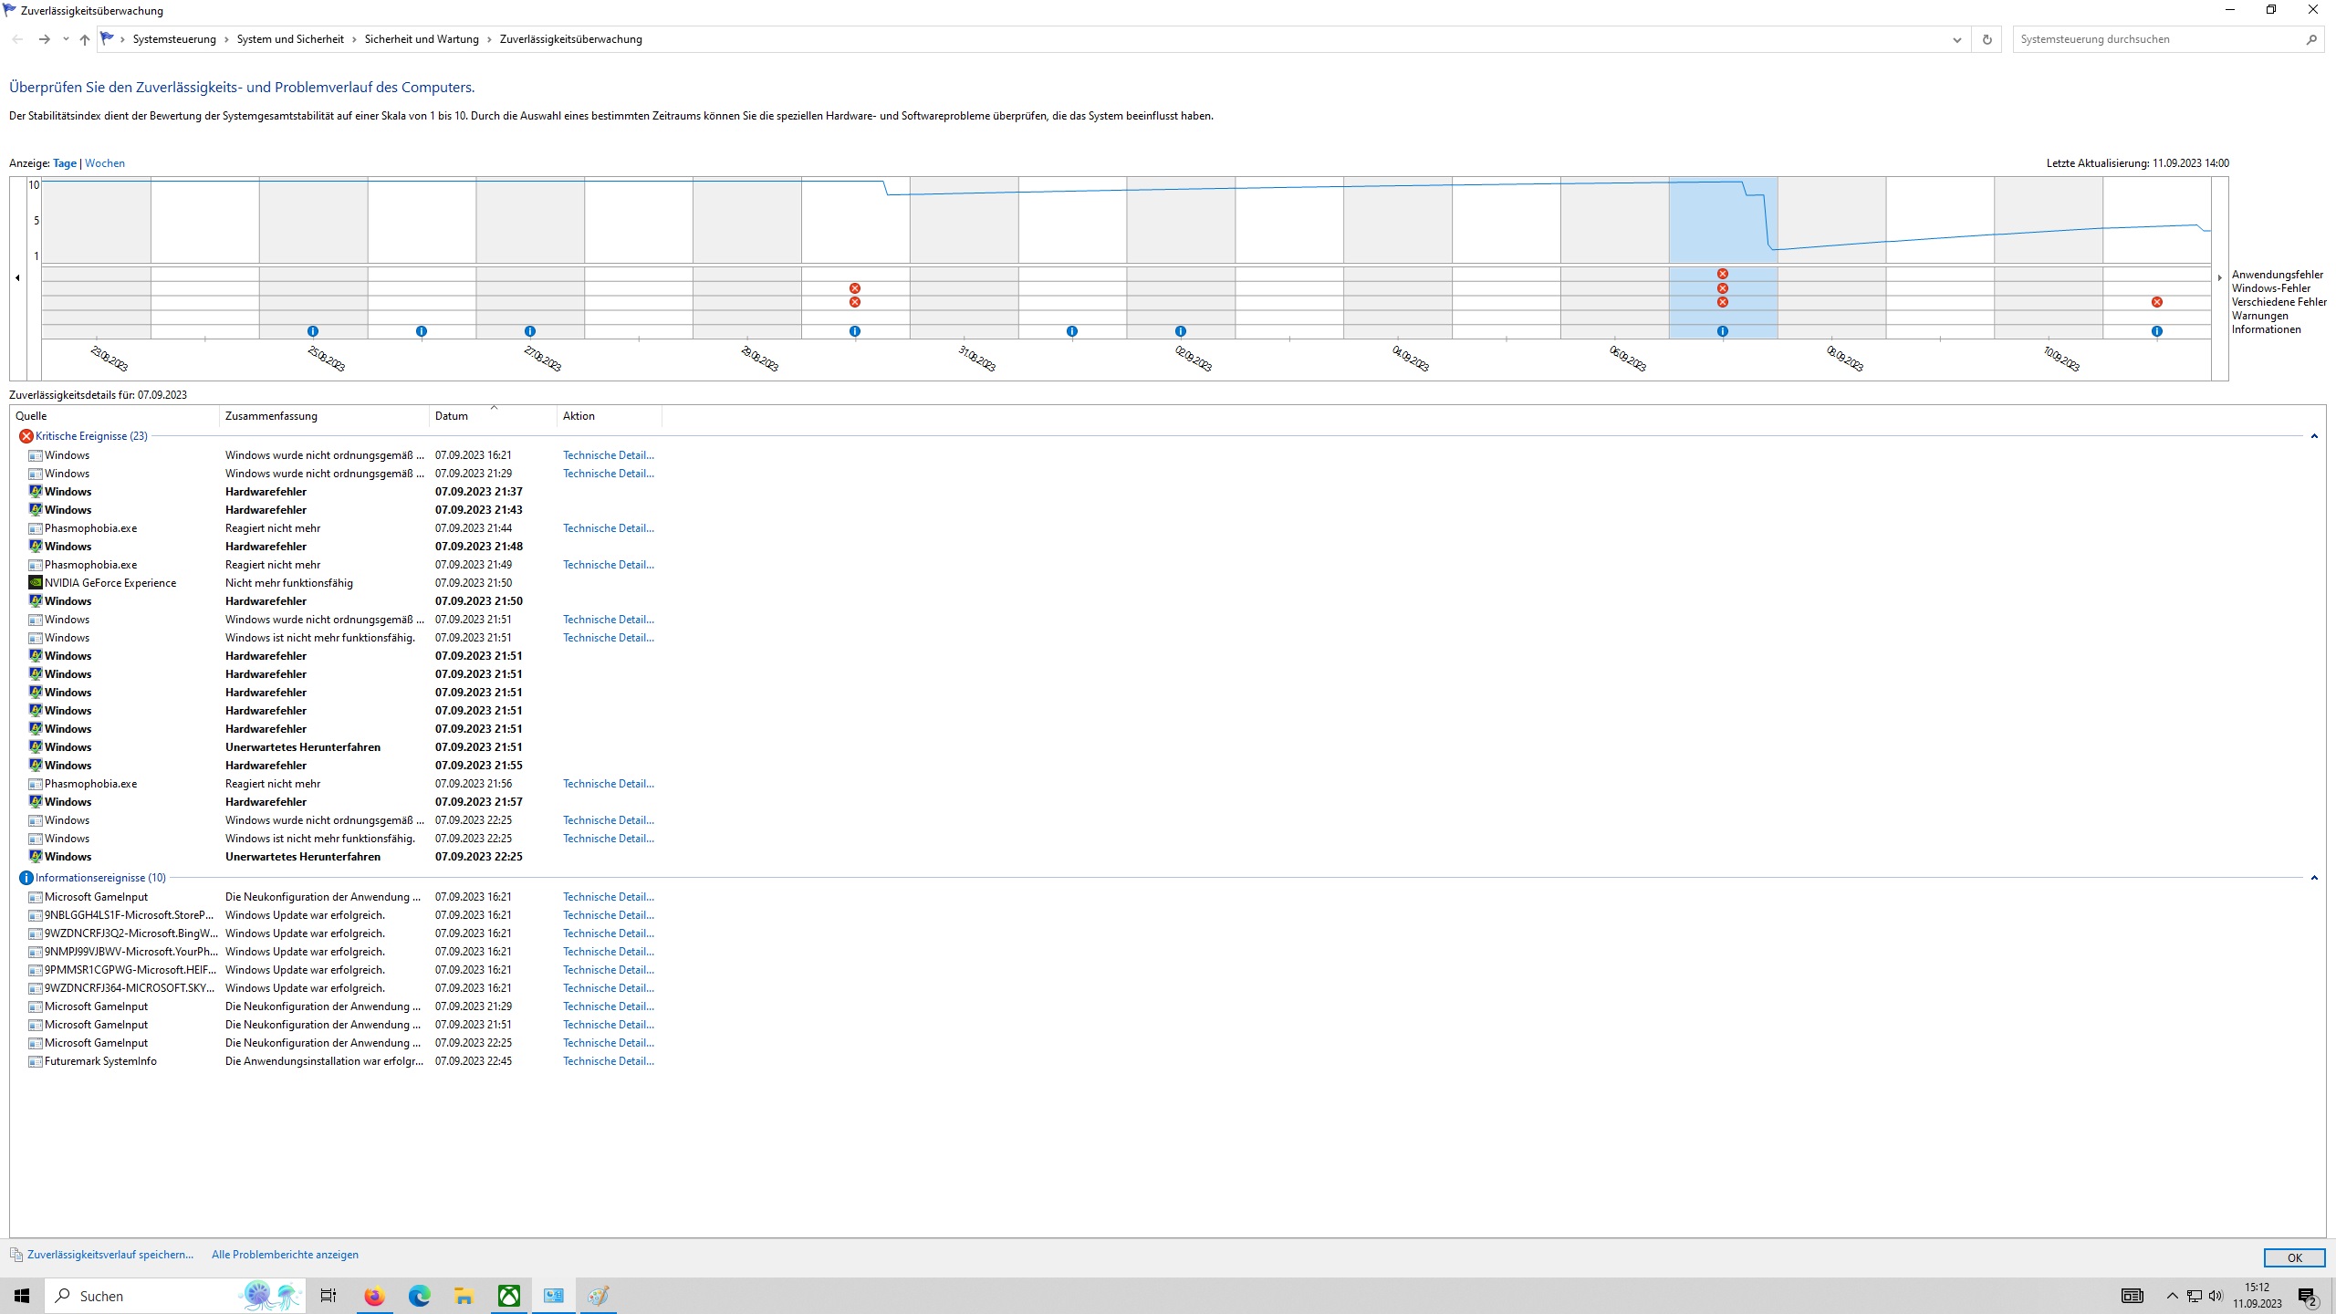Open Technische Details for NVIDIA-adjacent Phasmophobia 21:44 entry

pyautogui.click(x=608, y=528)
